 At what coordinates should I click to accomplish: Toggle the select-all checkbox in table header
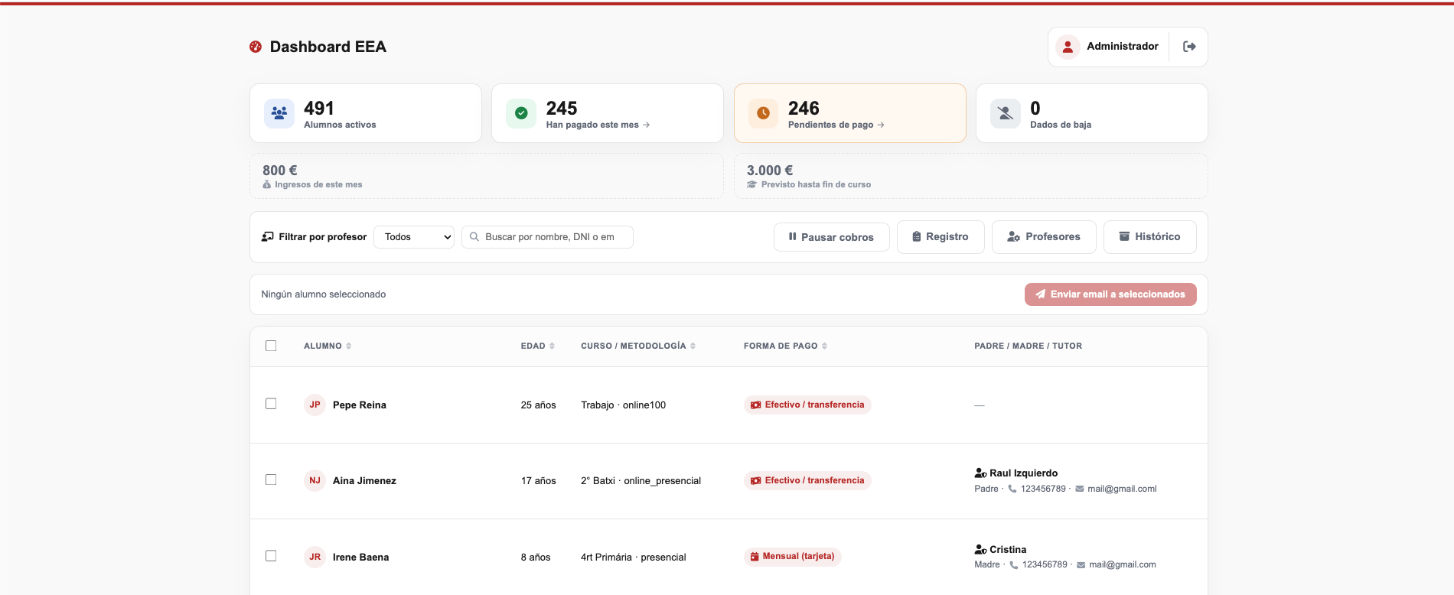point(271,346)
